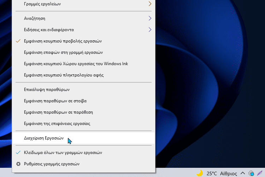Select Διαχείριση Εργασιών from the menu
Screen dimensions: 265x177
point(43,139)
